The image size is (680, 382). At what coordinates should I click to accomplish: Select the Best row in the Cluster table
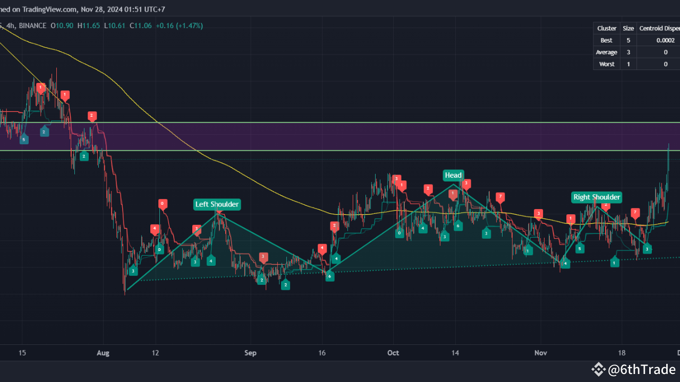(606, 40)
